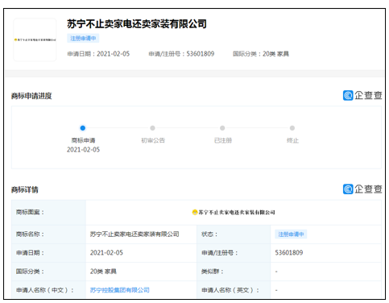389x303 pixels.
Task: Open the 苏宁控股集团有限公司 applicant link
Action: (x=120, y=290)
